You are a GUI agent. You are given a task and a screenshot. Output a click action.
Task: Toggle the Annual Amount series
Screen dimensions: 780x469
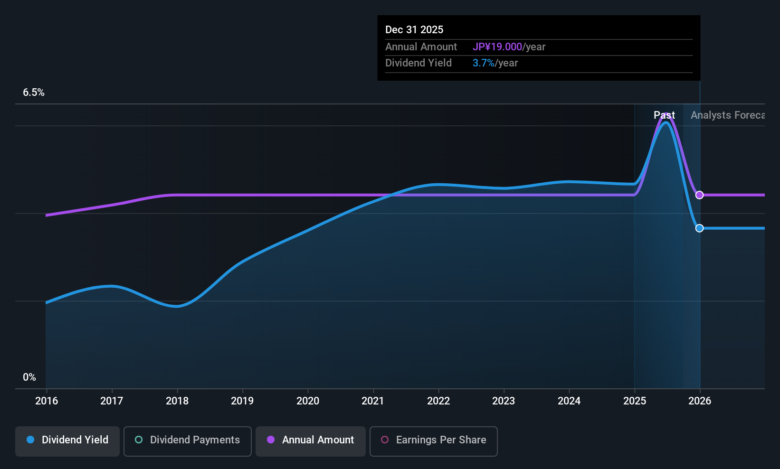pos(311,441)
